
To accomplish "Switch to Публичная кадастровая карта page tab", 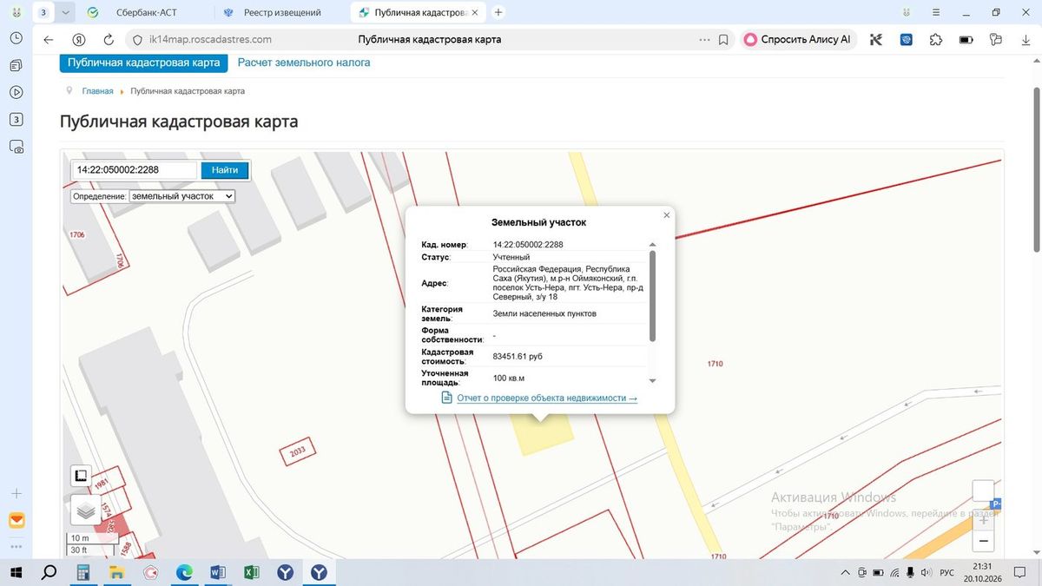I will pos(144,63).
